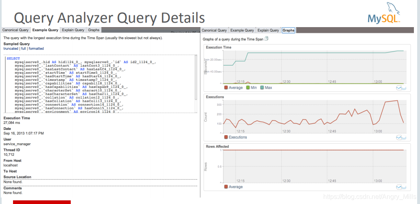Click the Execution Time graph title

(x=219, y=47)
